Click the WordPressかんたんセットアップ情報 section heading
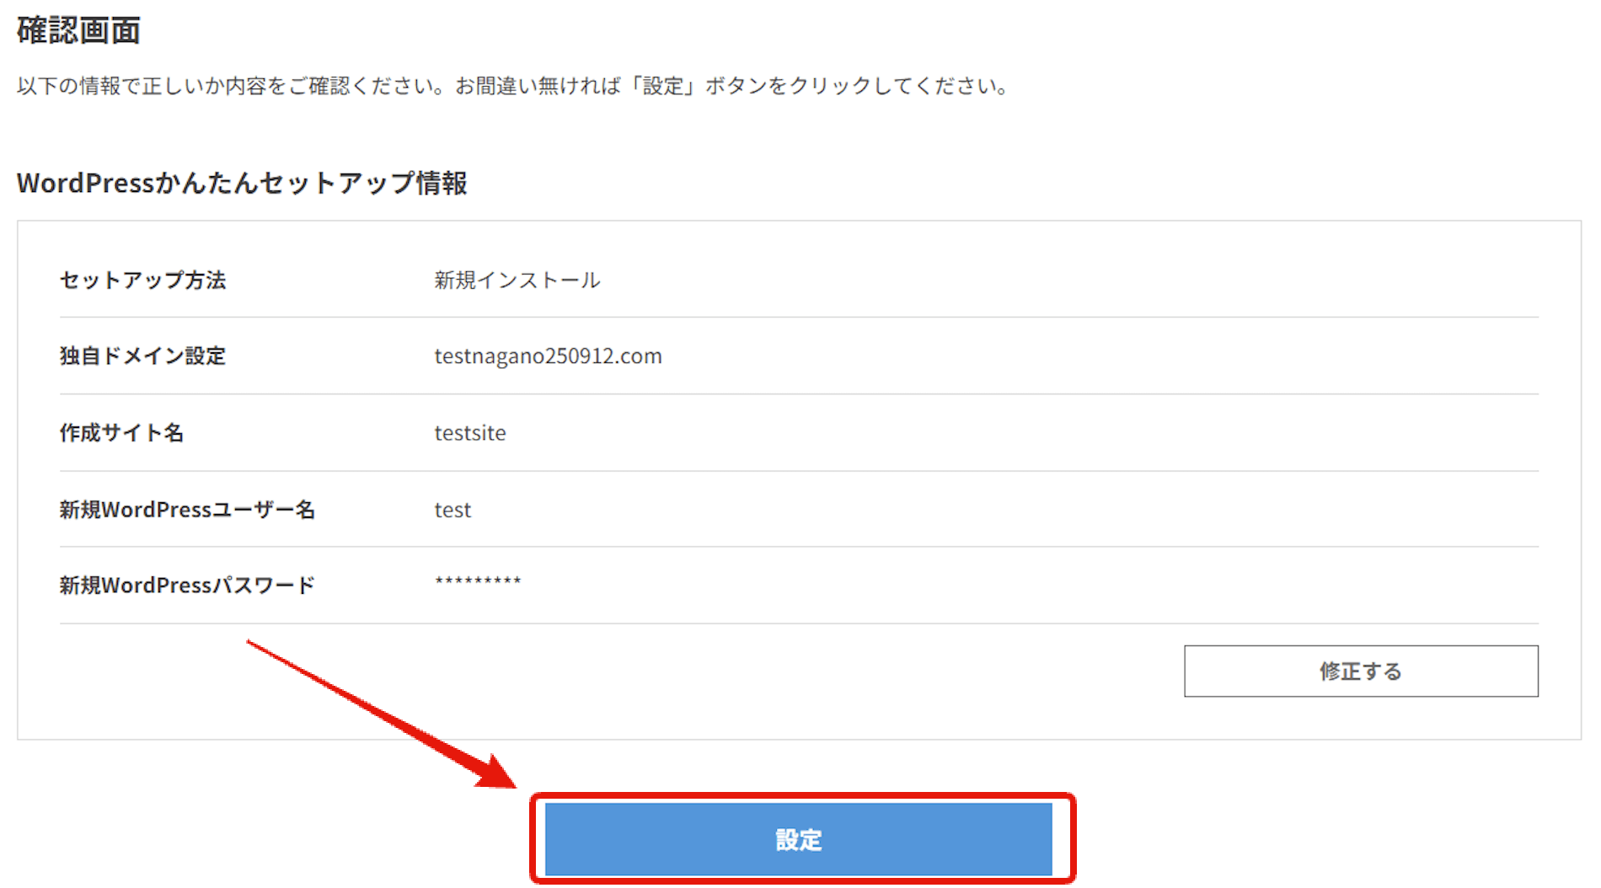Screen dimensions: 1601x888 pyautogui.click(x=242, y=183)
